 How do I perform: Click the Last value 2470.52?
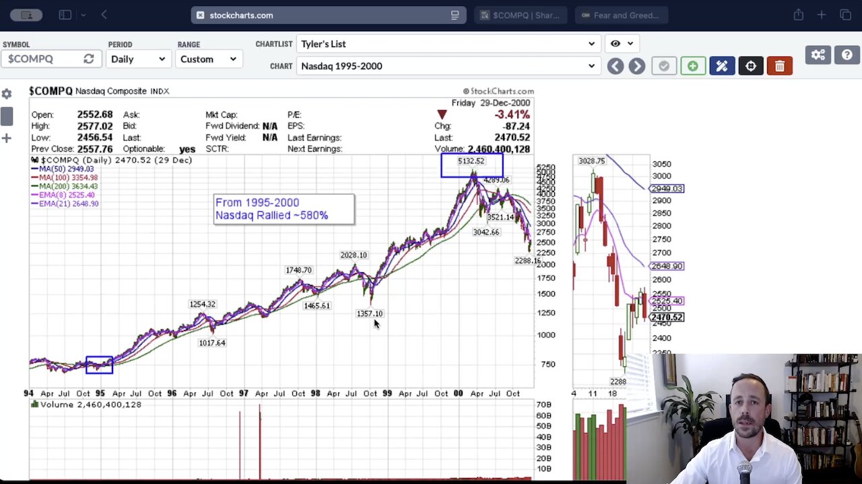click(512, 137)
